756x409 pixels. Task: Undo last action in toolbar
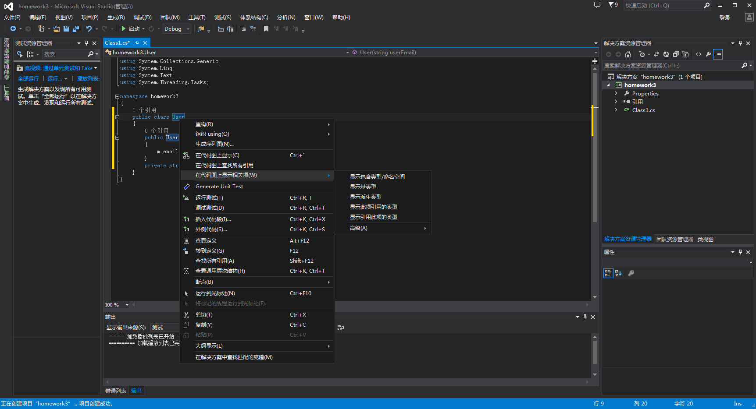coord(89,29)
